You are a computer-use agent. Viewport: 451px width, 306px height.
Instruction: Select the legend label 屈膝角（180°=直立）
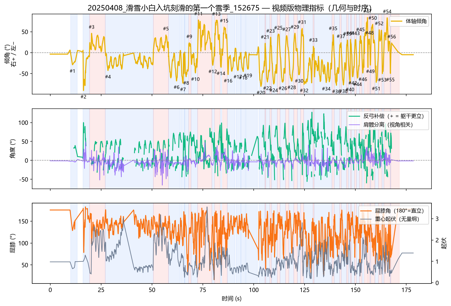399,211
